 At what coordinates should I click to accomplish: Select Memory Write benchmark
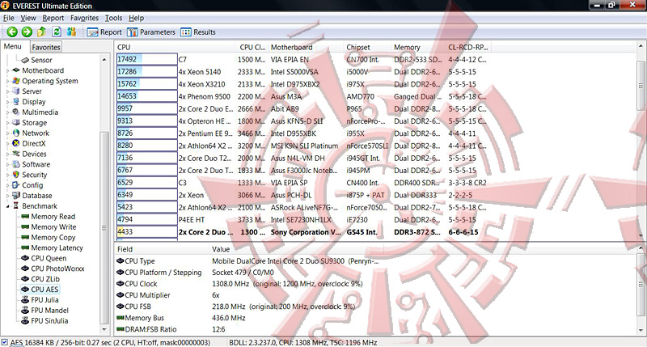point(53,227)
